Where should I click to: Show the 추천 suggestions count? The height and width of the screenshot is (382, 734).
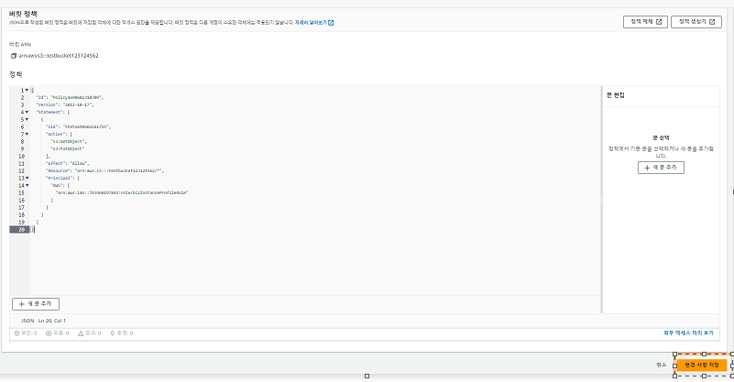tap(122, 333)
